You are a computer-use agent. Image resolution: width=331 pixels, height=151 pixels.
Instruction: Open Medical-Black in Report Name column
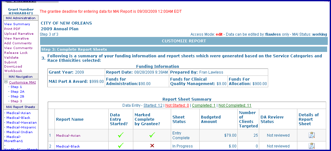point(68,146)
